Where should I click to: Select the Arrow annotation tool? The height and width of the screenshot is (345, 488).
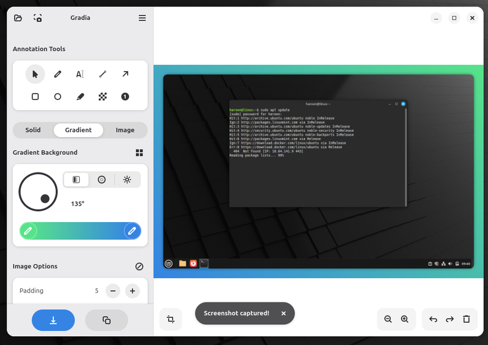tap(125, 73)
